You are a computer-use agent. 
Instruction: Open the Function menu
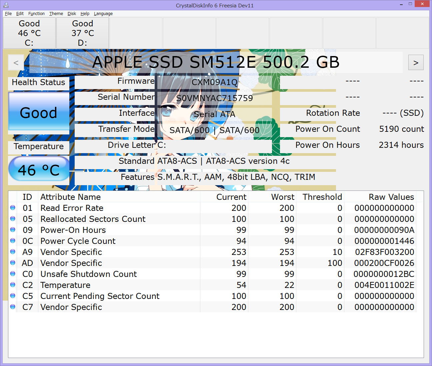(36, 14)
